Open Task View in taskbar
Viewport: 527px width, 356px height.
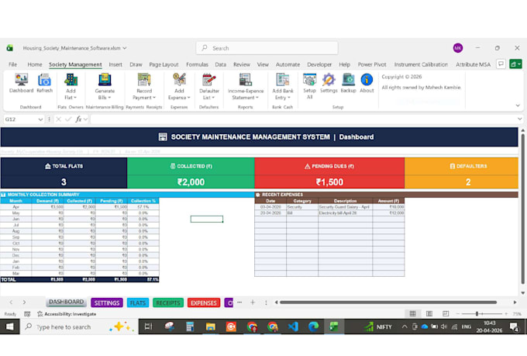[x=148, y=327]
